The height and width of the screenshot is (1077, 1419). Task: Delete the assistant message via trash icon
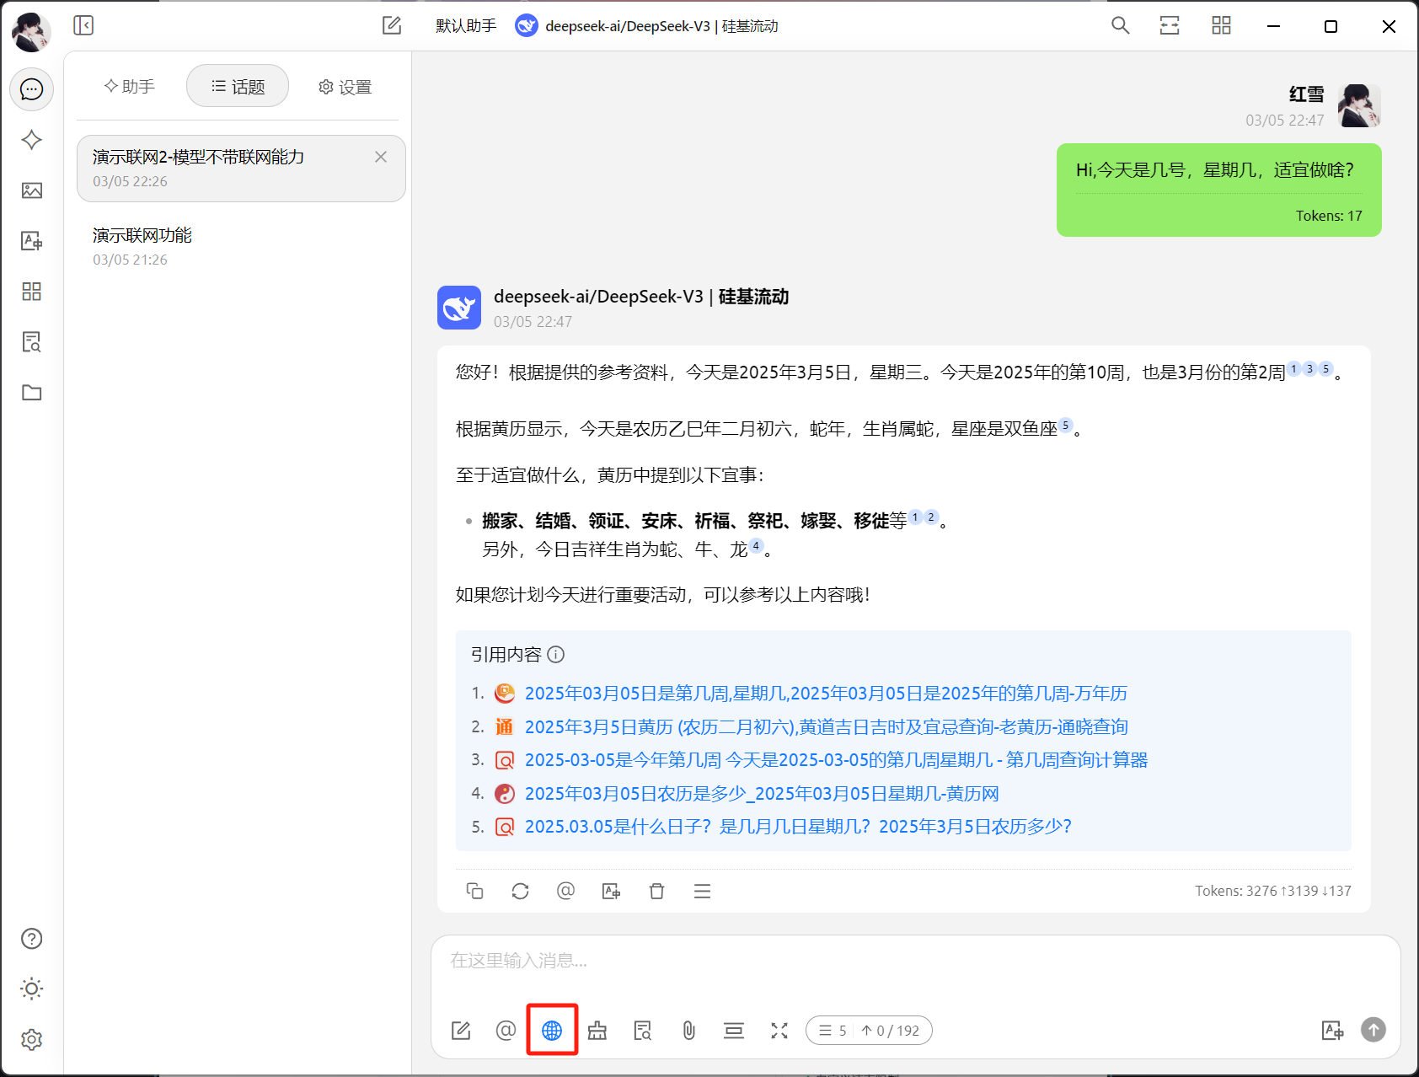[656, 891]
